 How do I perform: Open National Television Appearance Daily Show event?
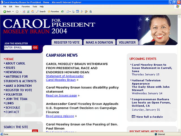(x=151, y=85)
